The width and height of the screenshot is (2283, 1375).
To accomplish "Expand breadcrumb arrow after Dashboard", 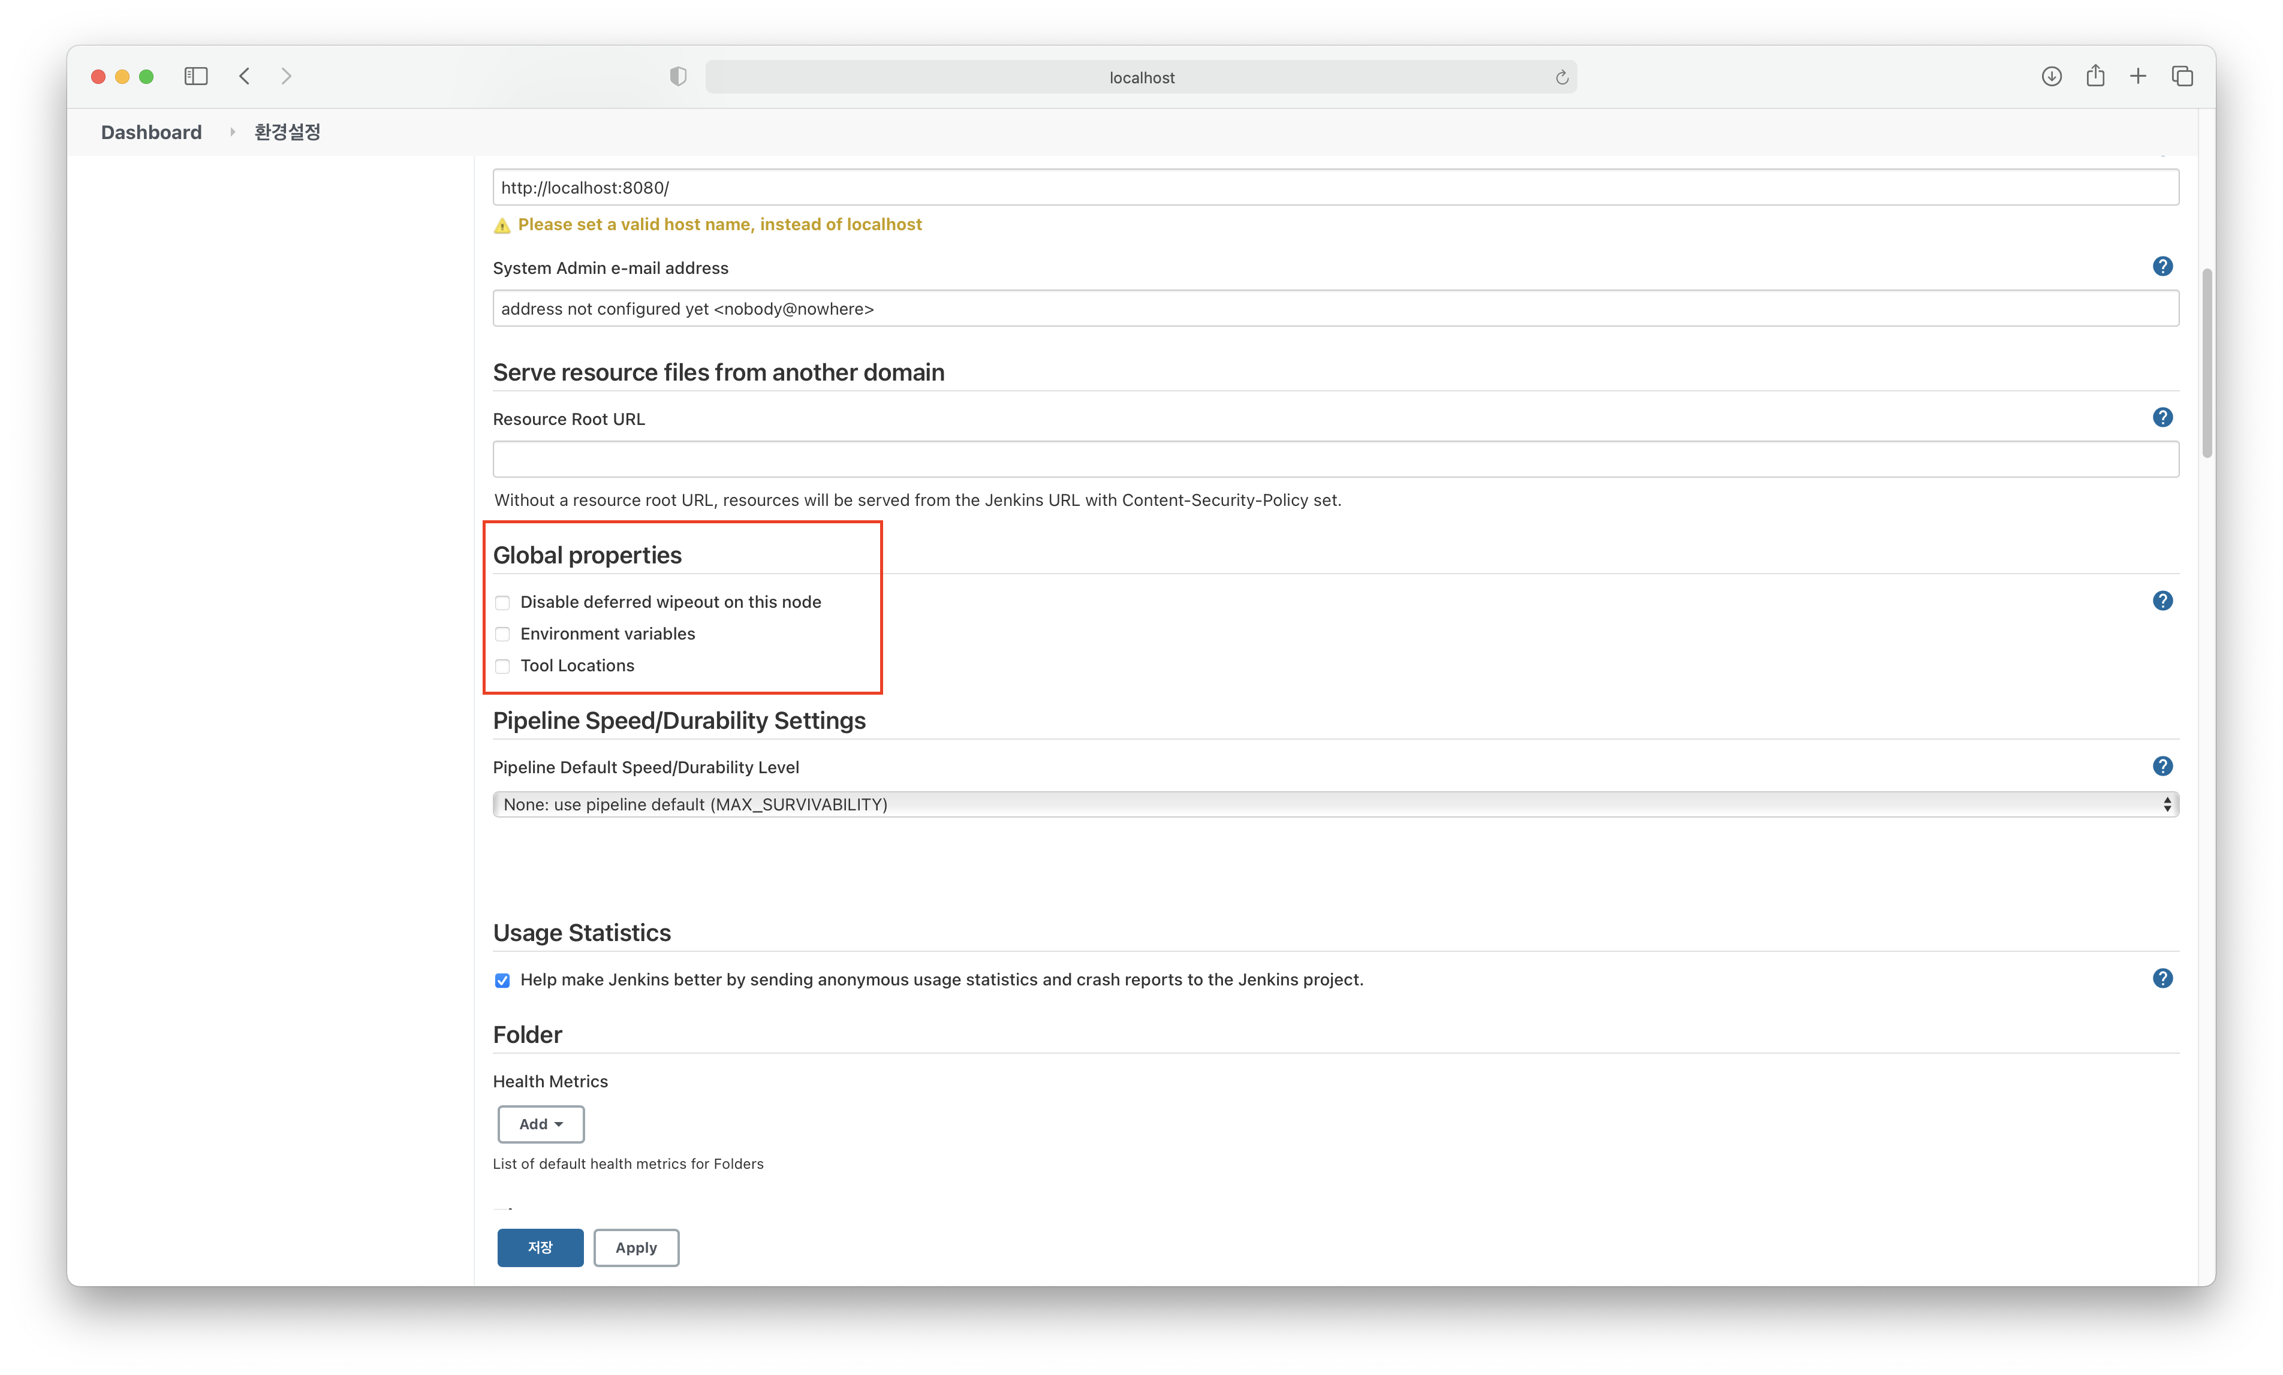I will tap(231, 132).
